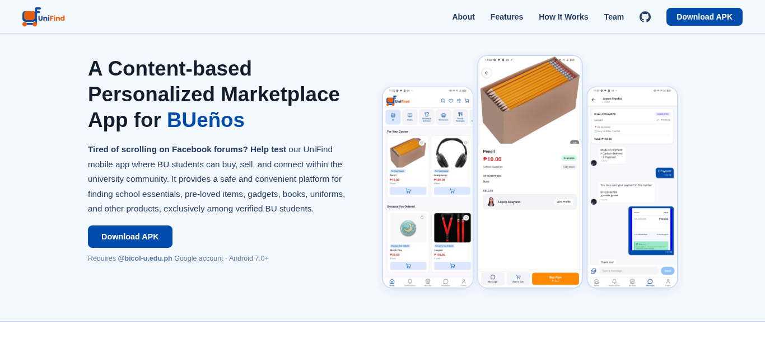
Task: Click the heart icon on the Headphones card
Action: click(465, 143)
